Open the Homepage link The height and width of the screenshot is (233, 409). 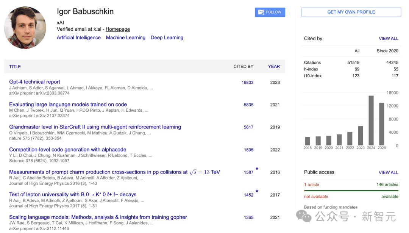[118, 29]
